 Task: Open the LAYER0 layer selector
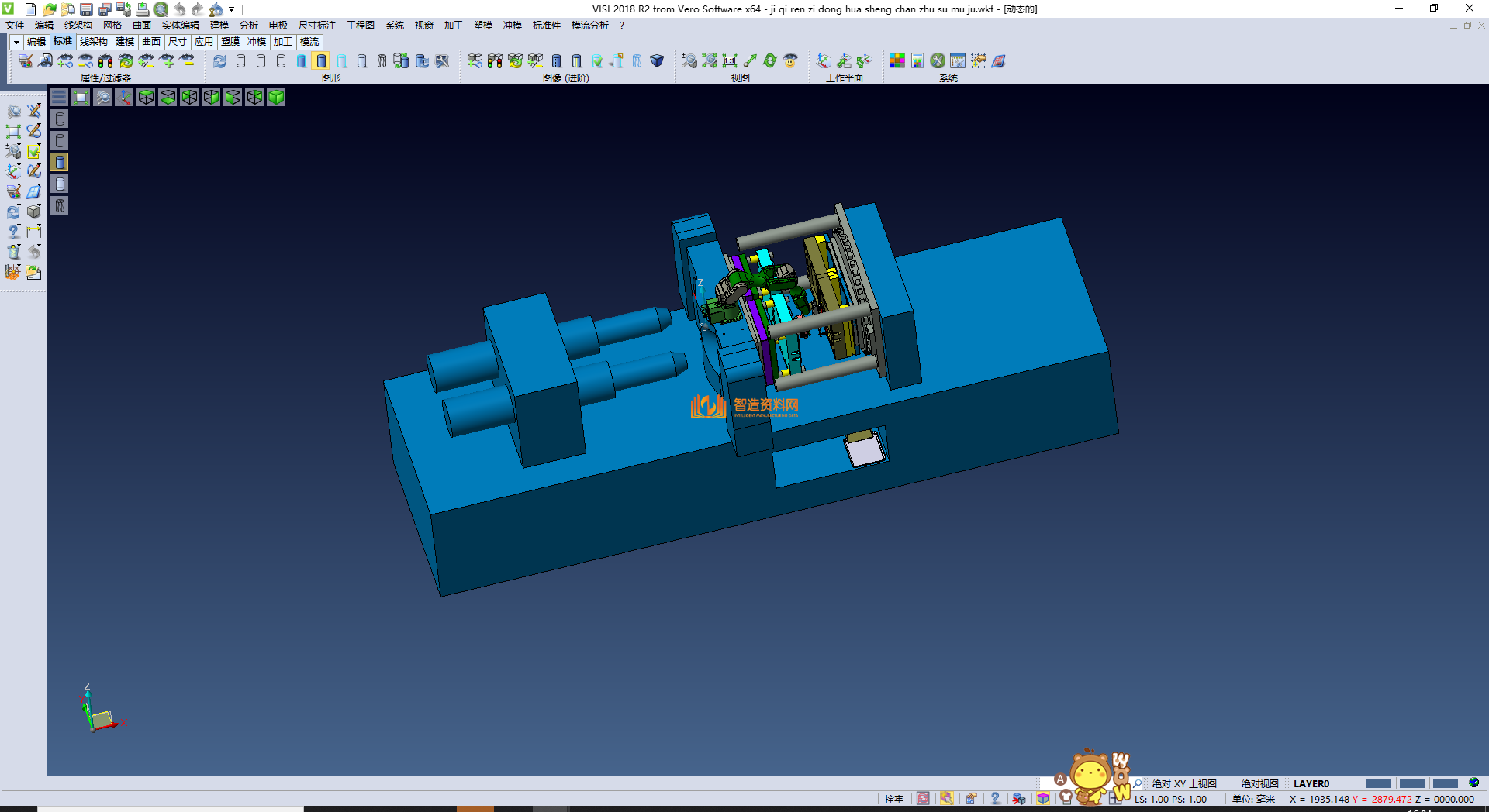point(1311,783)
